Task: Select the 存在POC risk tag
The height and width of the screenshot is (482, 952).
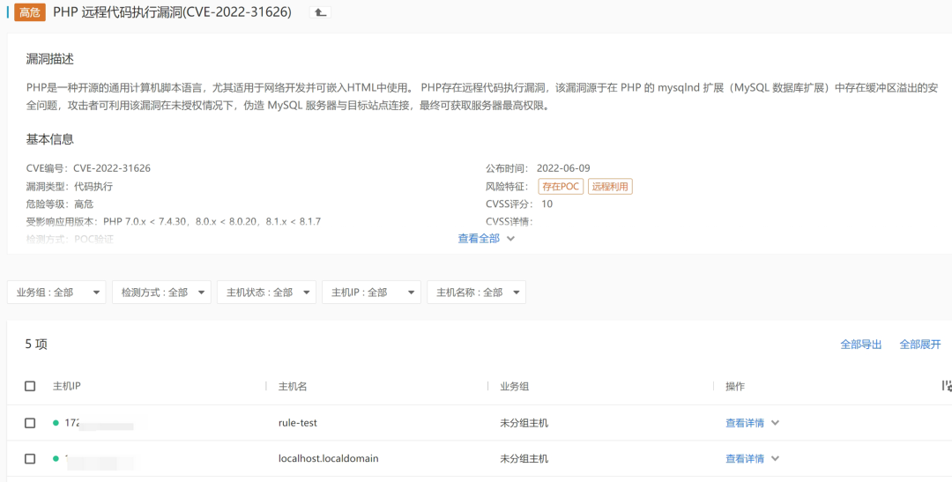Action: [x=561, y=186]
